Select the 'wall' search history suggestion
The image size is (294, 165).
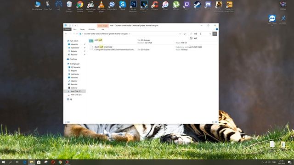(x=203, y=38)
